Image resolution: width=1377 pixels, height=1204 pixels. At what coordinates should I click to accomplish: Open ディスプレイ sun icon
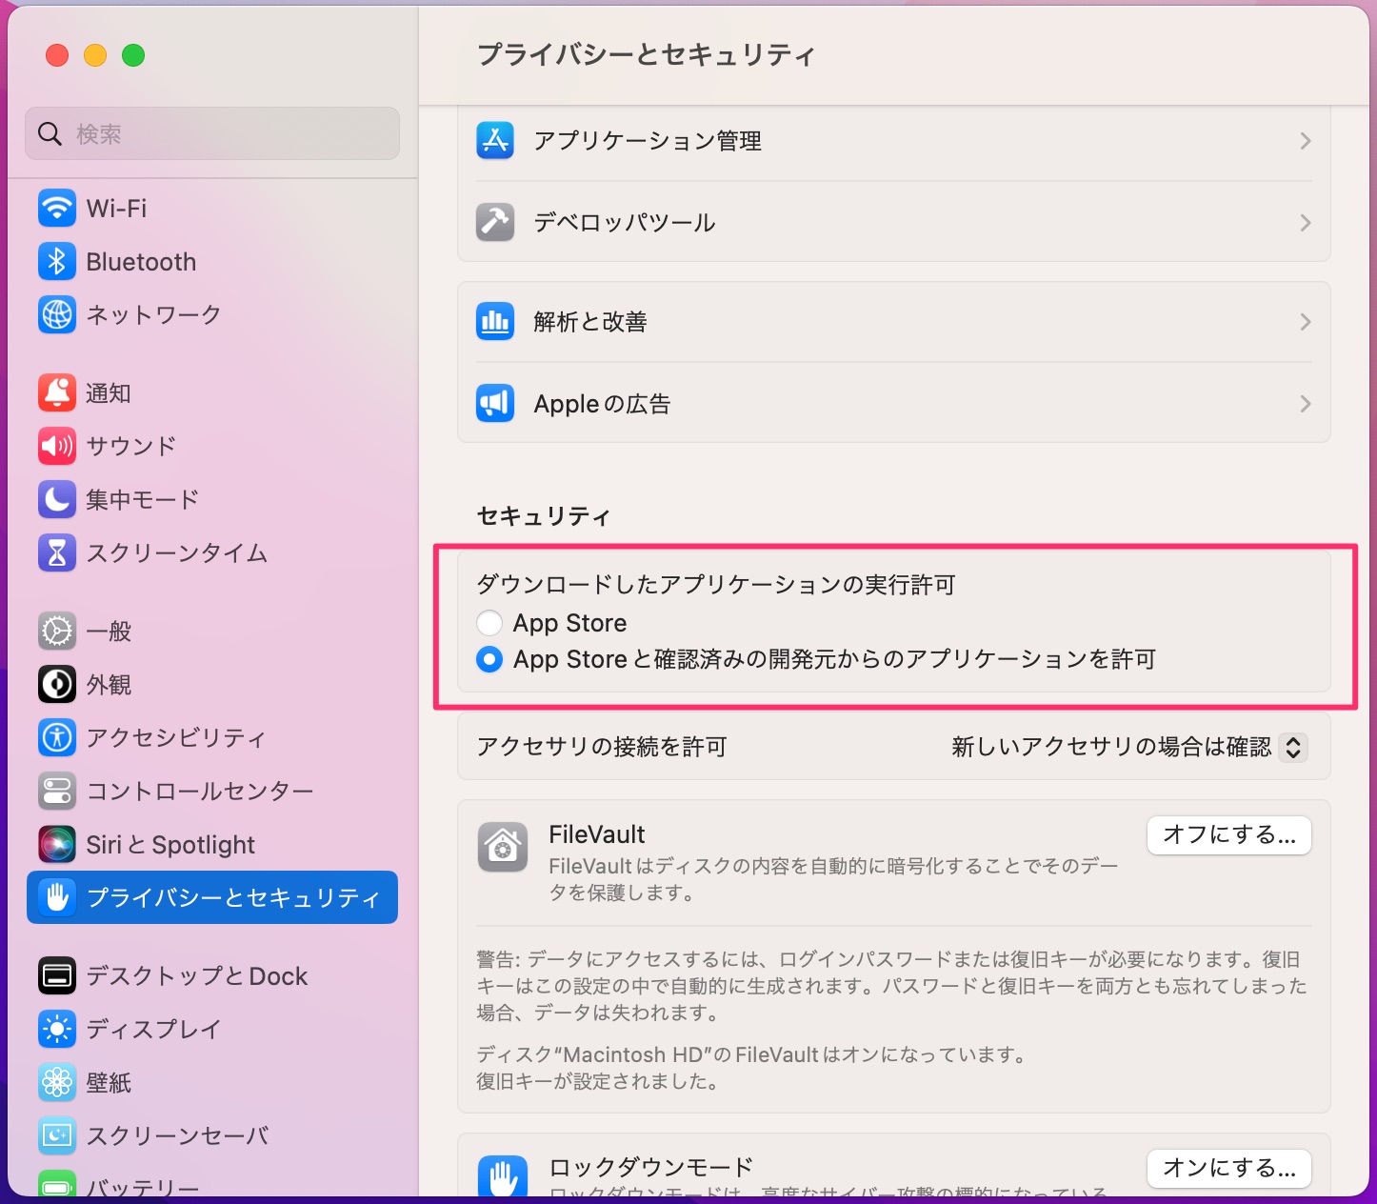coord(57,1029)
